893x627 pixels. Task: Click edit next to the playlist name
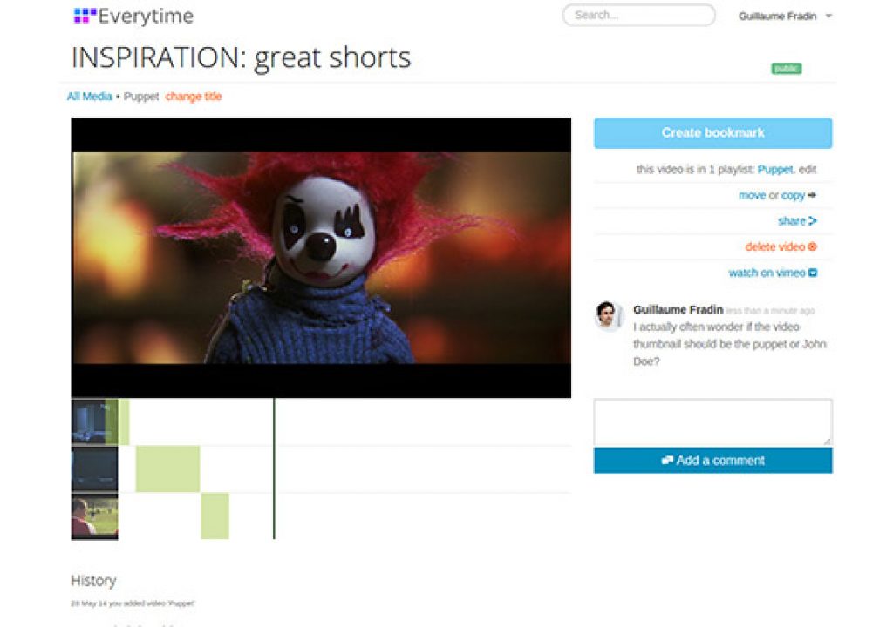807,169
